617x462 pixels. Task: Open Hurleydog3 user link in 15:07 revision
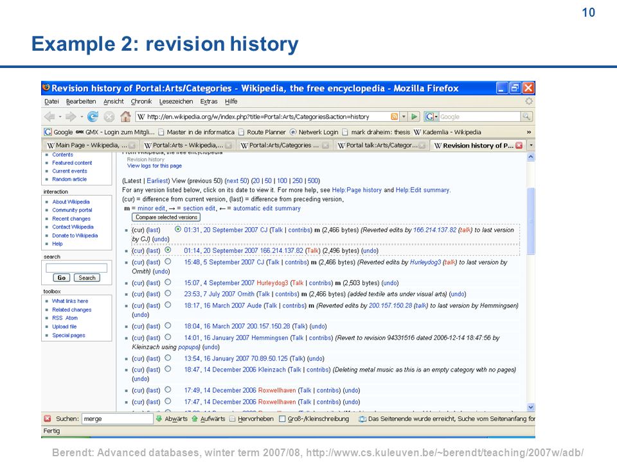pos(273,283)
